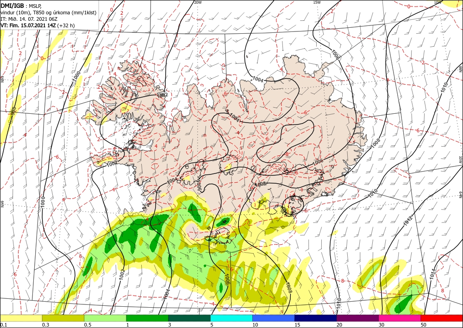Click the light green 0.5–1 legend segment
Viewport: 463px width, 328px height.
105,318
